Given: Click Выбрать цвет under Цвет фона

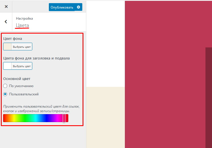Looking at the screenshot, I should click(22, 47).
